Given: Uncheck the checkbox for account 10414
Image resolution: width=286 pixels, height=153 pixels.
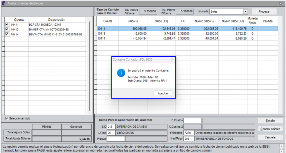Looking at the screenshot, I should 7,34.
